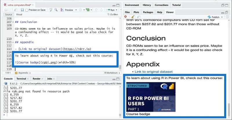This screenshot has height=120, width=232.
Task: Close the edna-computers.Rmd tab
Action: (33, 5)
